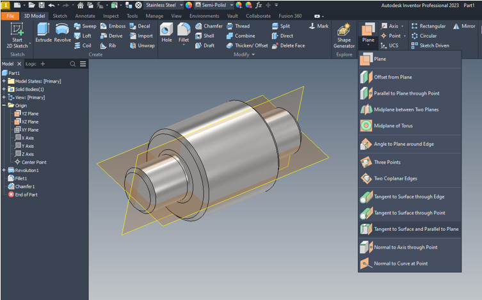Click the Import command

pos(141,36)
